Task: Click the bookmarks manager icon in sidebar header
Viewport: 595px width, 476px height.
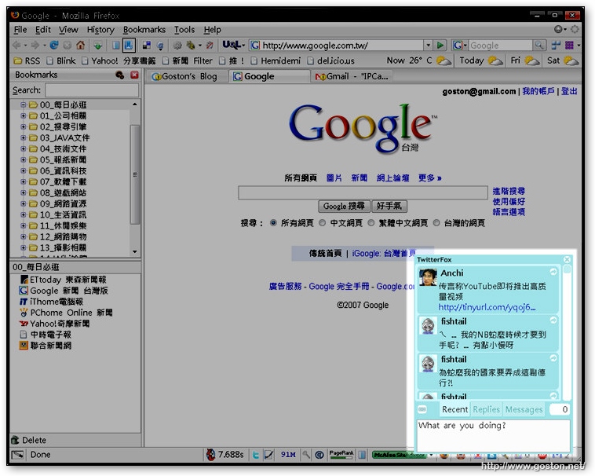Action: (x=120, y=75)
